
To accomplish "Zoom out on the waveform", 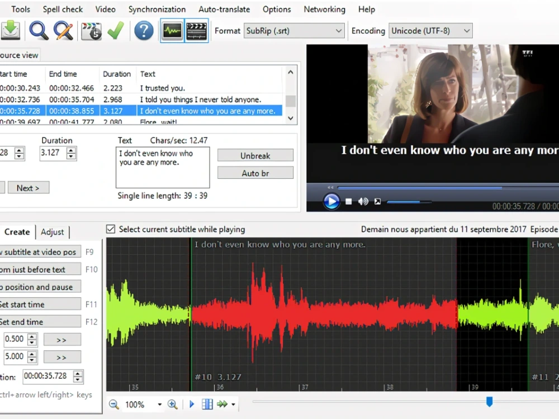I will point(114,404).
